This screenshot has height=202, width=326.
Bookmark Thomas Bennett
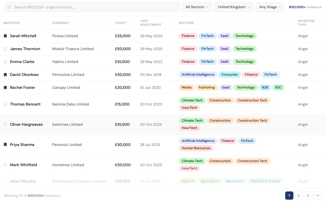coord(5,104)
